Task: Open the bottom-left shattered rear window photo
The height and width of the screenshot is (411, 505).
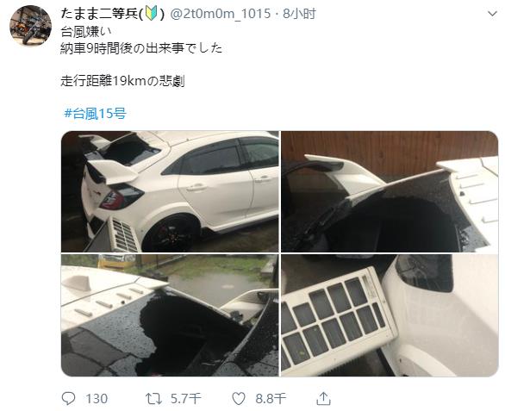Action: [x=170, y=315]
